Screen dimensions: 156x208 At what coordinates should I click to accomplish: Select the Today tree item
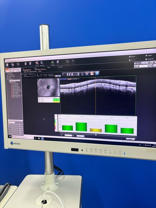tap(10, 78)
